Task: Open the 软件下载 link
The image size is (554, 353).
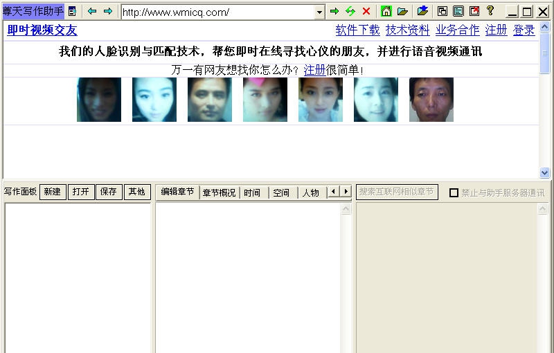Action: click(357, 30)
